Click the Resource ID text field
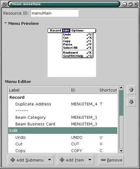The width and height of the screenshot is (140, 169). click(55, 13)
